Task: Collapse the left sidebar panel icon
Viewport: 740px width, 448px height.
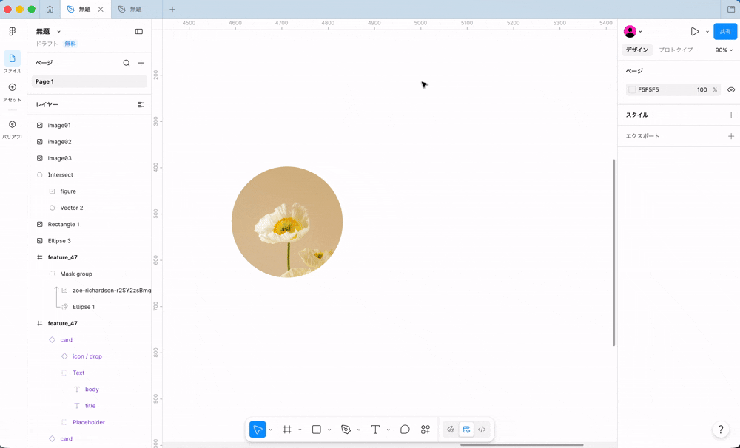Action: pyautogui.click(x=139, y=32)
